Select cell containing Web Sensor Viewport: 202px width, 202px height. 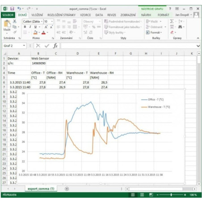click(38, 59)
